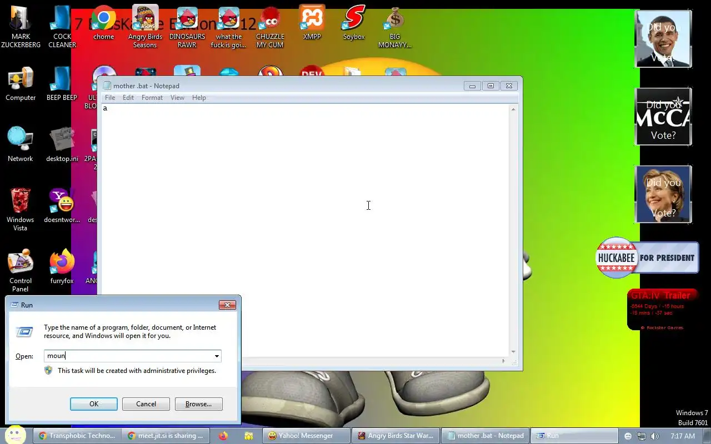Screen dimensions: 711x444
Task: Open the Edit menu in Notepad
Action: 128,98
